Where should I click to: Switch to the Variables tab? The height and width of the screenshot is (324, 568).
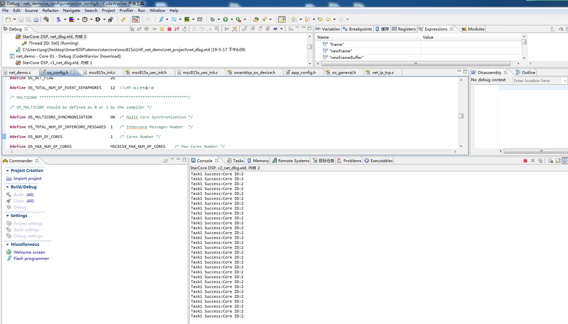coord(328,29)
